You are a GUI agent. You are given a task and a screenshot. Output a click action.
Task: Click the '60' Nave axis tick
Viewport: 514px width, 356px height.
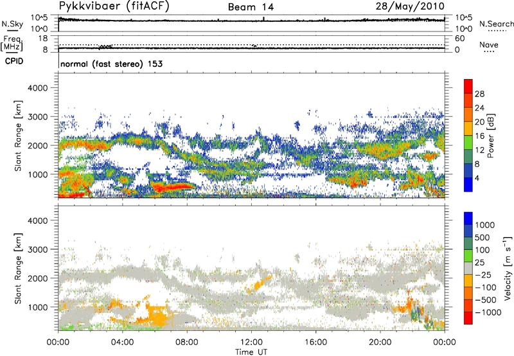460,39
